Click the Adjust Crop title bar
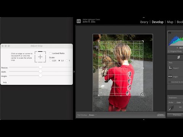The width and height of the screenshot is (183, 137). (x=37, y=46)
